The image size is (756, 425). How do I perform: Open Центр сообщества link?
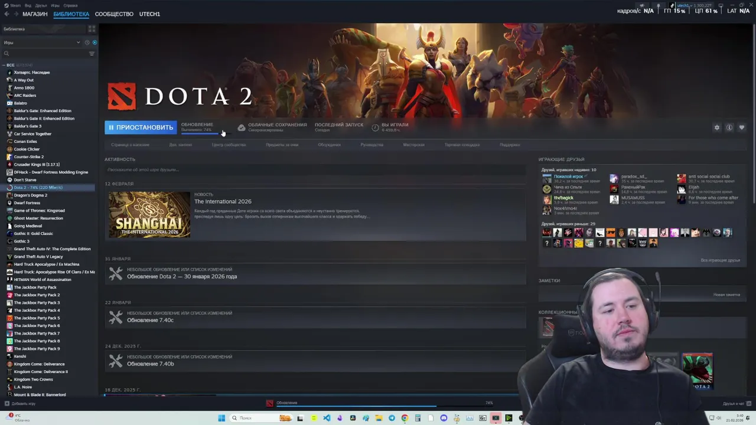[x=229, y=145]
